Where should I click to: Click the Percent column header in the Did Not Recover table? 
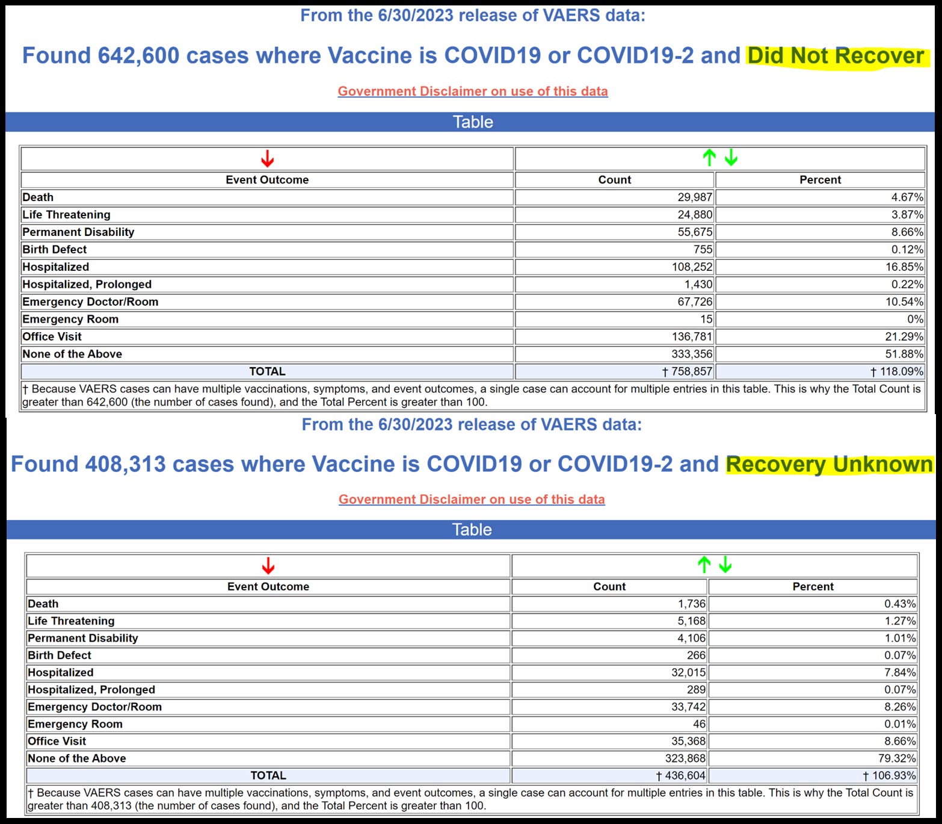click(x=820, y=179)
